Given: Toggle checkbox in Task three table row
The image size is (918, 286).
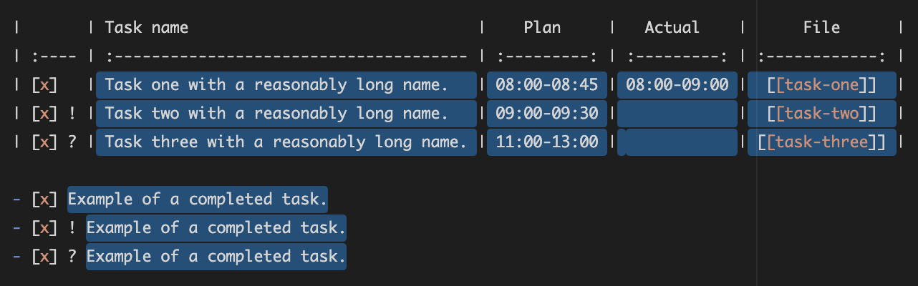Looking at the screenshot, I should (x=44, y=142).
